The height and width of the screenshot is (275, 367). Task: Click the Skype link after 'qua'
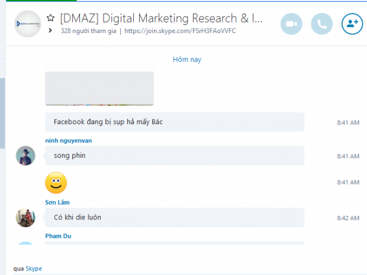pyautogui.click(x=34, y=268)
